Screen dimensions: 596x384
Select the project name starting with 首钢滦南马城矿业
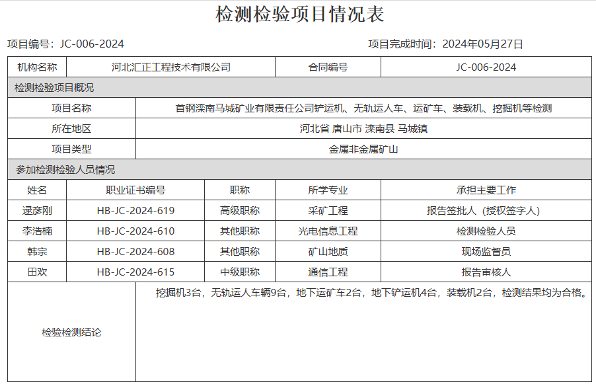click(363, 108)
